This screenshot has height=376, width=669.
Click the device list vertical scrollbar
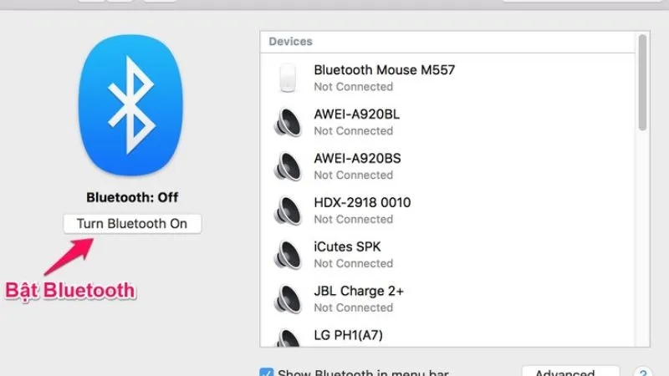(x=642, y=84)
